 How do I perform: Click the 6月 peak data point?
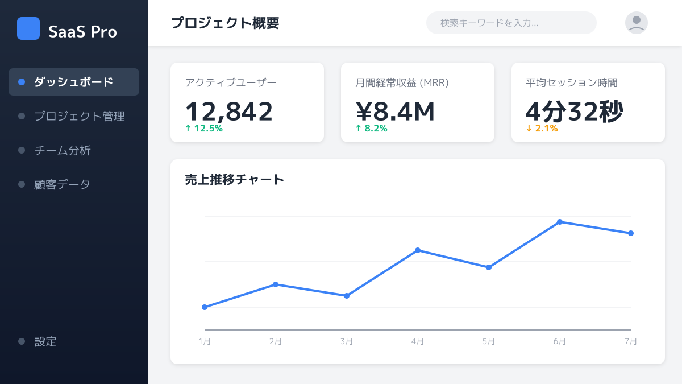560,222
